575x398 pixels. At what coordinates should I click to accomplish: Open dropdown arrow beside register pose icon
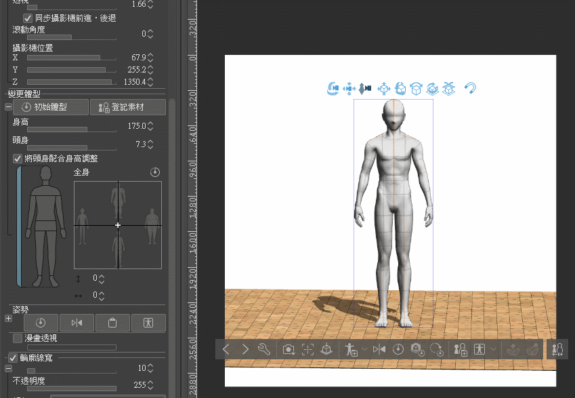(365, 349)
